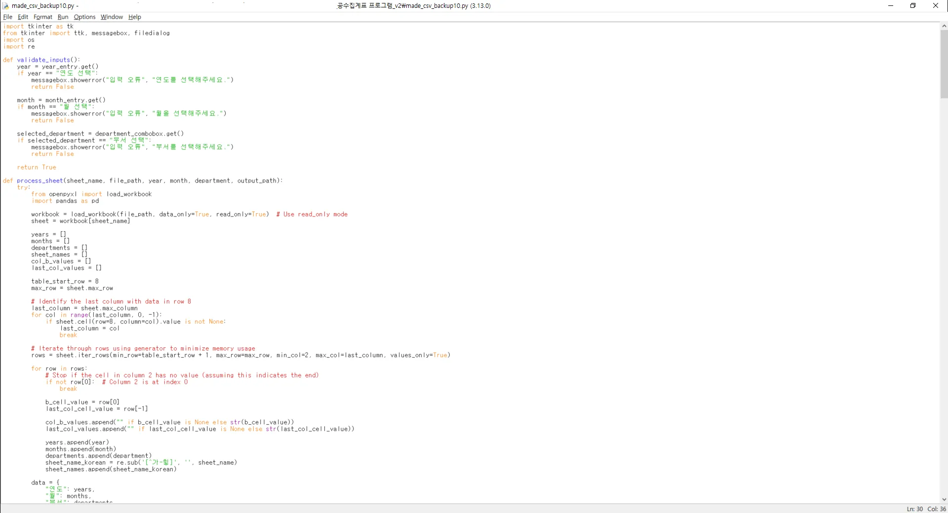Open the Format menu
This screenshot has width=948, height=513.
coord(42,17)
